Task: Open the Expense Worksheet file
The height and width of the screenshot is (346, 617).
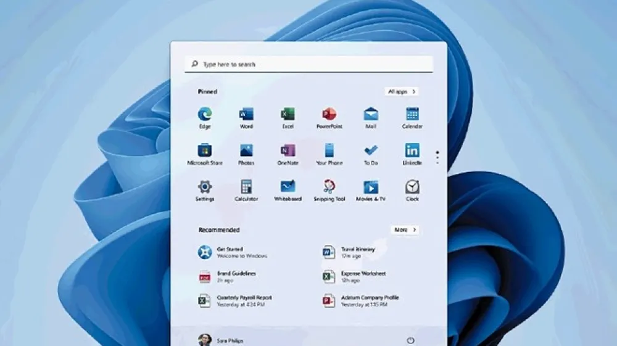Action: [x=355, y=276]
